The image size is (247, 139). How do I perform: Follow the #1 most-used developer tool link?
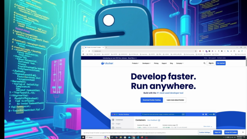pos(170,93)
